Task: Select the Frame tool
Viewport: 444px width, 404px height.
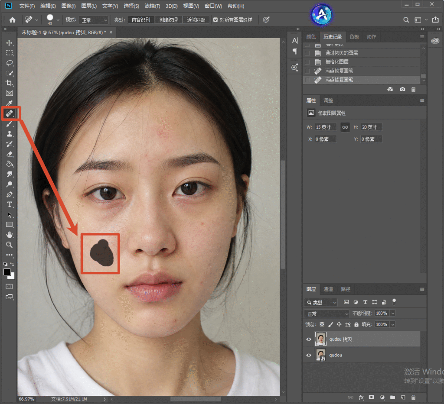Action: 10,93
